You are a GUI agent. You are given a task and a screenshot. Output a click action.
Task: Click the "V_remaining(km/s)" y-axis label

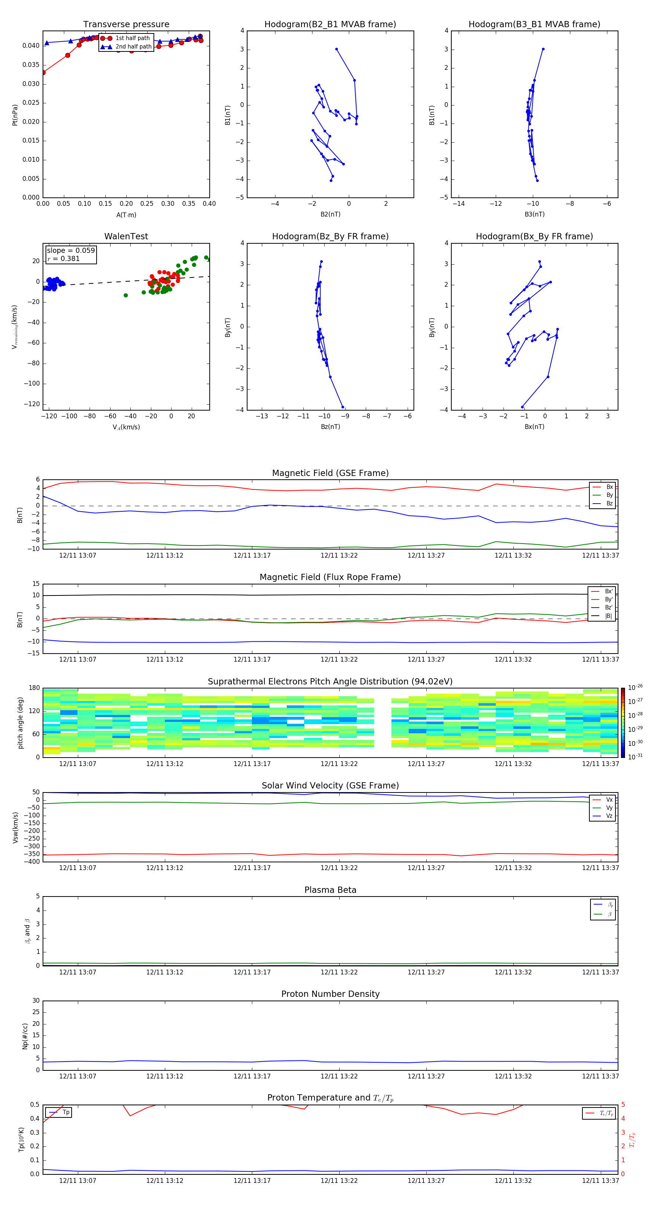point(15,327)
